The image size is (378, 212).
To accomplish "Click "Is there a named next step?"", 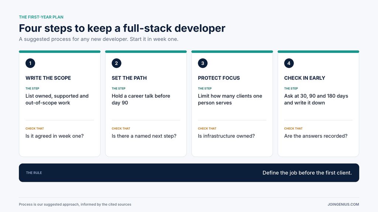I will point(144,136).
